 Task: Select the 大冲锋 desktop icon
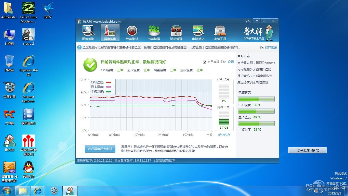[x=9, y=116]
